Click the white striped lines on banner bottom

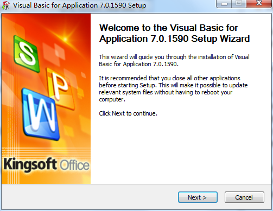click(46, 152)
